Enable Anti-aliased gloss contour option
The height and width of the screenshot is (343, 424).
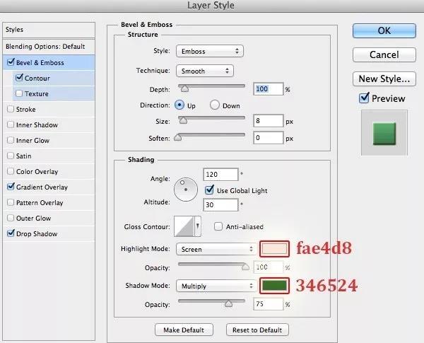tap(218, 226)
